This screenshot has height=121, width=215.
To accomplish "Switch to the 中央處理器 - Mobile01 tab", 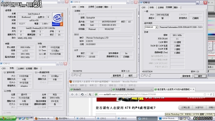I will (132, 89).
